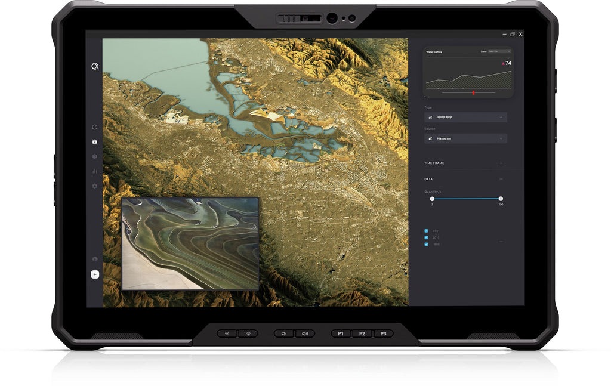Viewport: 611px width, 386px height.
Task: Select the compass tool in the left sidebar
Action: (x=94, y=66)
